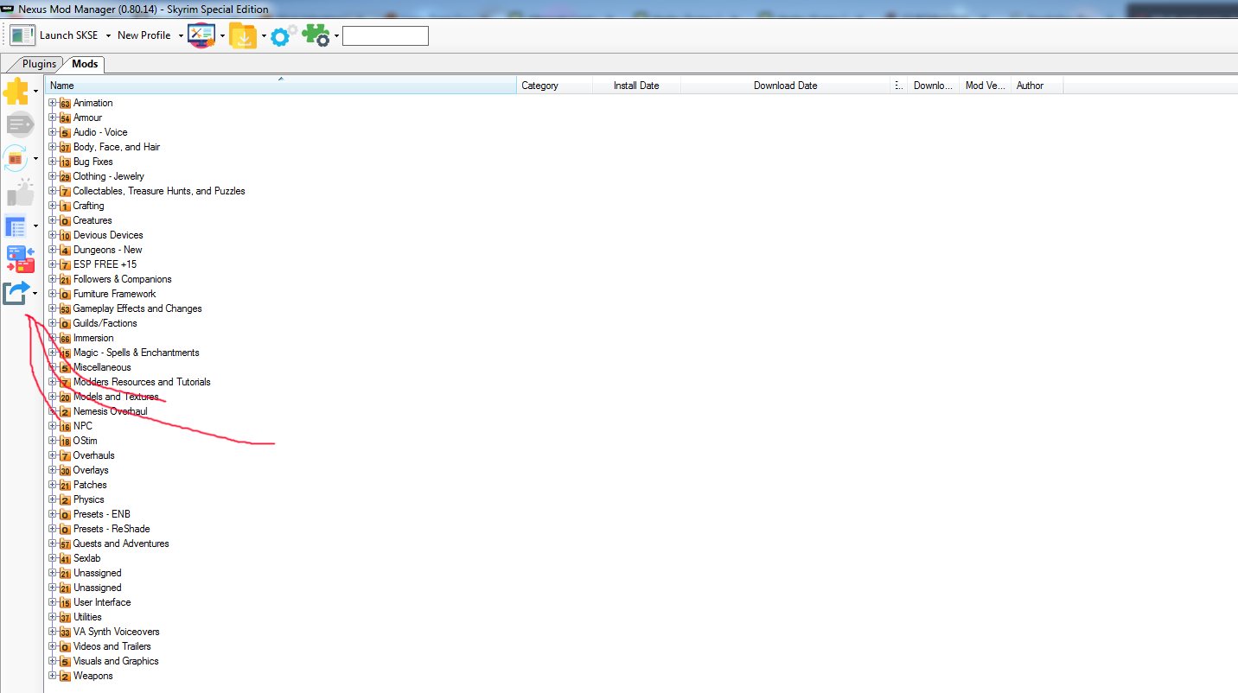This screenshot has width=1238, height=693.
Task: Click the green puzzle-gear icon
Action: tap(316, 35)
